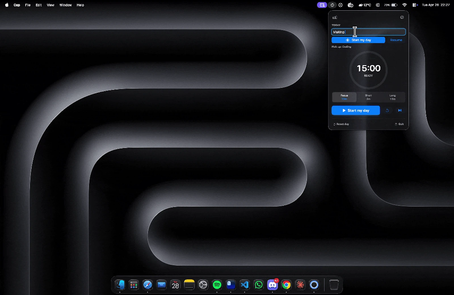The width and height of the screenshot is (454, 295).
Task: Click Reset day at panel bottom
Action: pyautogui.click(x=341, y=124)
